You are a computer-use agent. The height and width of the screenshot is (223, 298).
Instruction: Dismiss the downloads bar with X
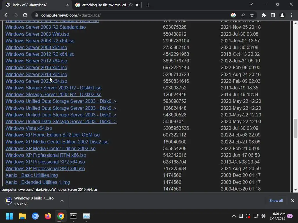[x=293, y=200]
